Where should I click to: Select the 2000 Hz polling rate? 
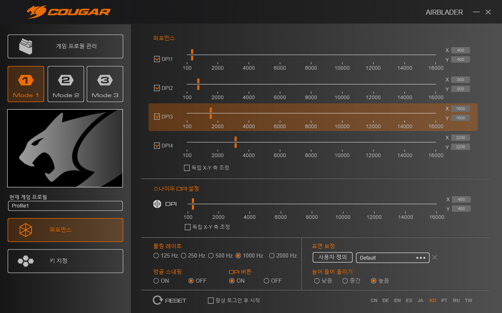coord(272,255)
